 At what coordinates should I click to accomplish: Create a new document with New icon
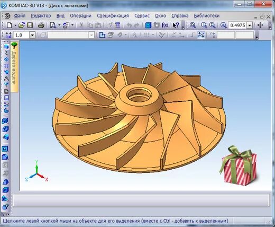[9, 25]
